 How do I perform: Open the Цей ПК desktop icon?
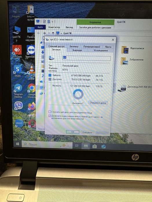17,32
